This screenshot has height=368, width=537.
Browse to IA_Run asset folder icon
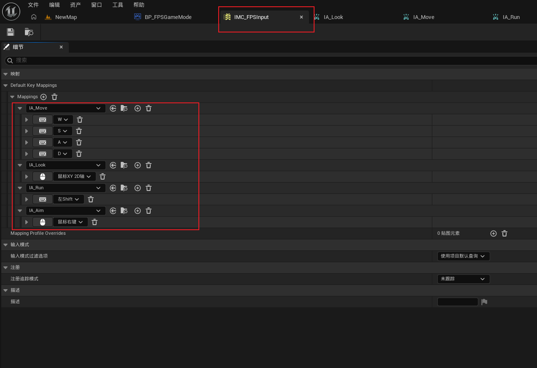(x=124, y=188)
